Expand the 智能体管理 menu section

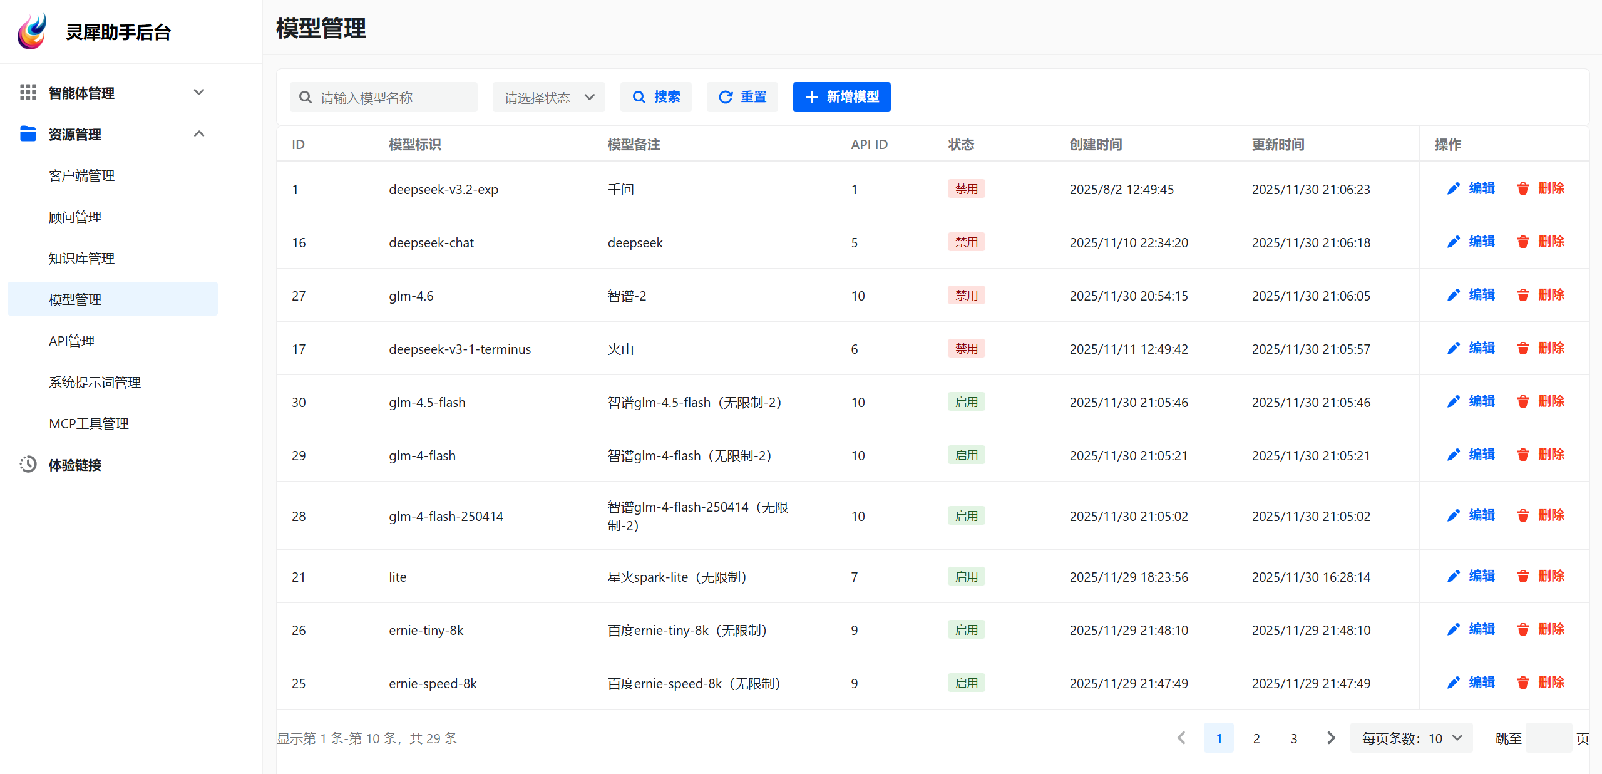click(199, 93)
